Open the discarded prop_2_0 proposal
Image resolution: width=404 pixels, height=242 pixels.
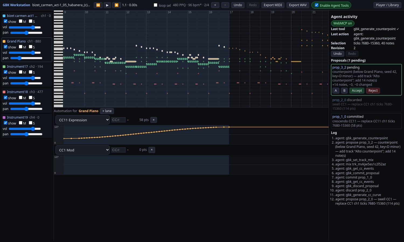366,104
